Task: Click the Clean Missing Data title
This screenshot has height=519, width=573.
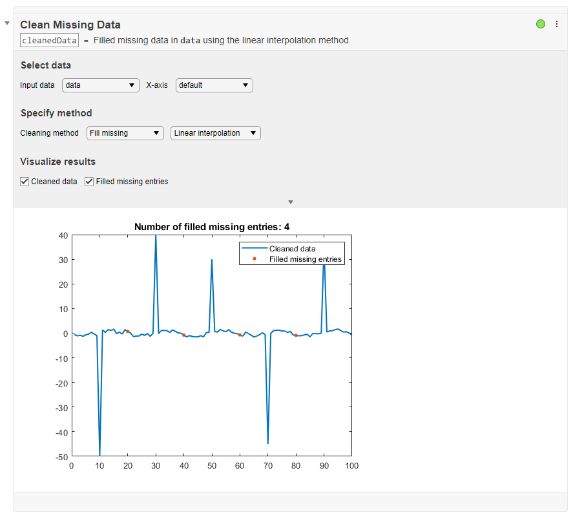Action: coord(70,25)
